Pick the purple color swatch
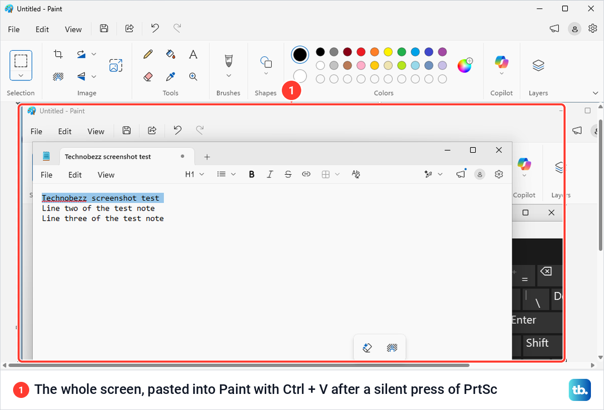Image resolution: width=604 pixels, height=410 pixels. [x=442, y=52]
